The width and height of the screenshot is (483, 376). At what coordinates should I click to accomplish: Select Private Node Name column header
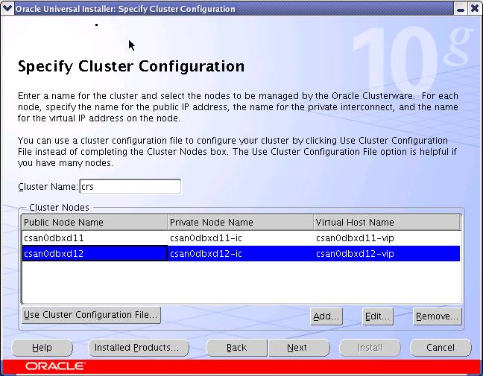tap(241, 222)
